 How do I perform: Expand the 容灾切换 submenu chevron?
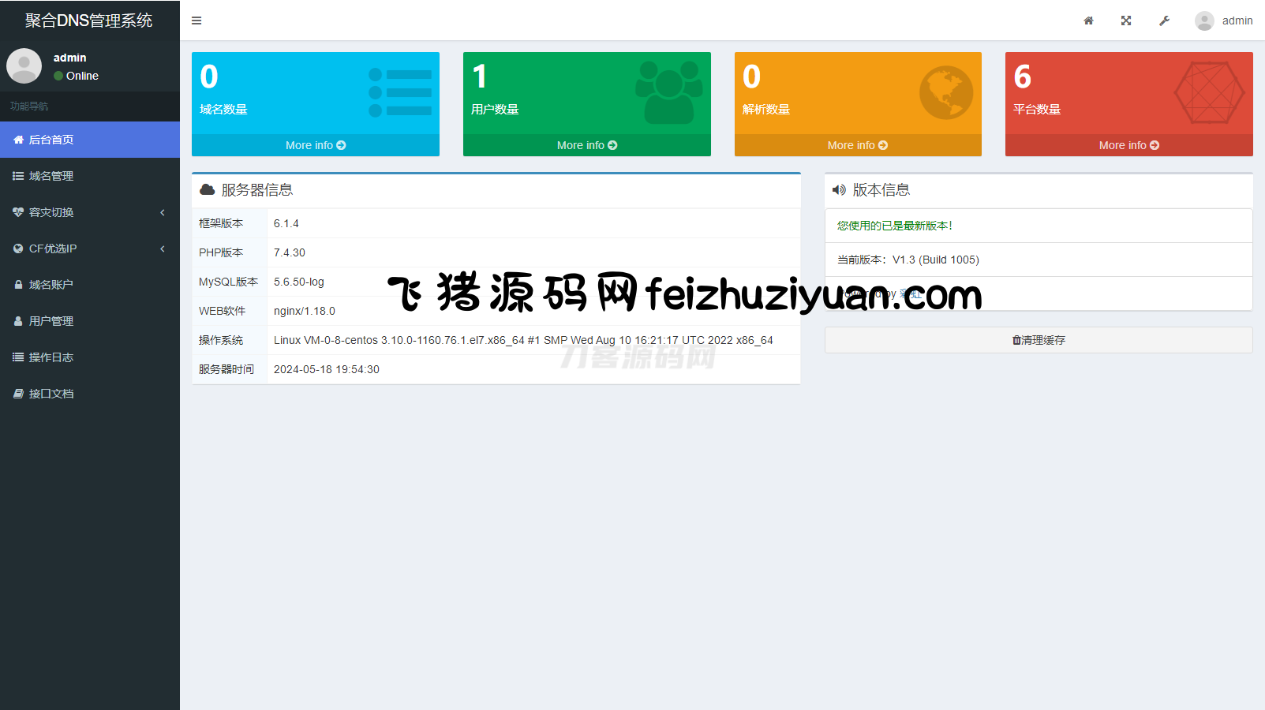163,212
